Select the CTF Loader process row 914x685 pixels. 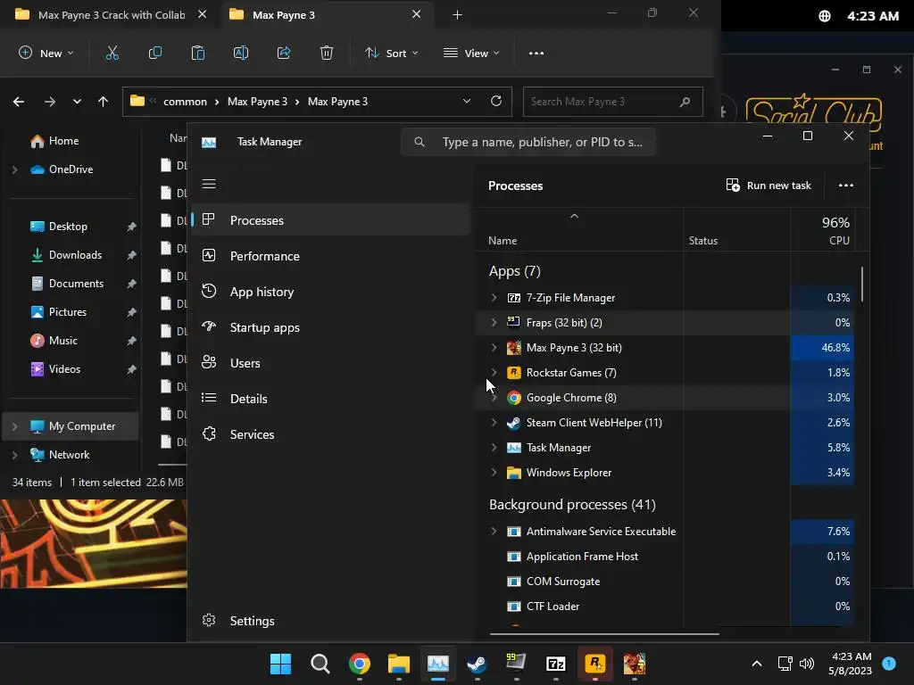click(x=665, y=607)
